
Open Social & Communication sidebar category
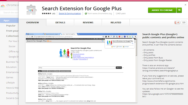12,98
